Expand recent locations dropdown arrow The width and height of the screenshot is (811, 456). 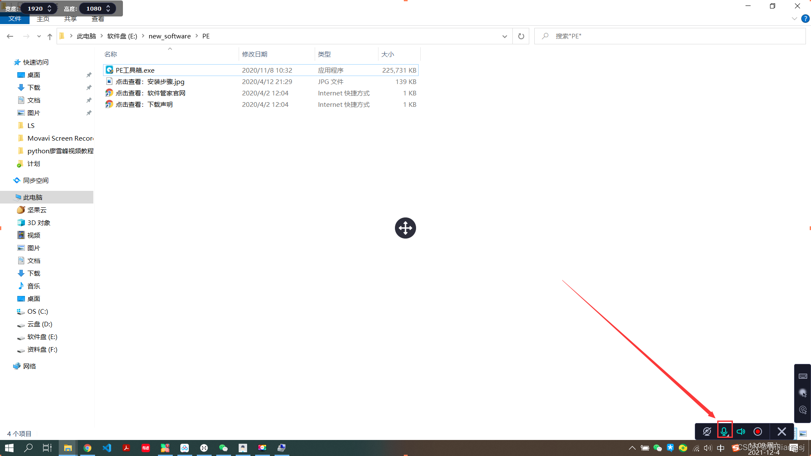[39, 36]
